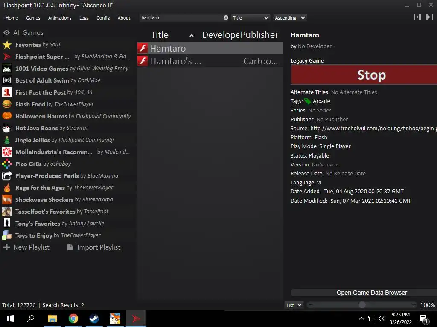This screenshot has width=437, height=327.
Task: Click Import Playlist
Action: 94,247
